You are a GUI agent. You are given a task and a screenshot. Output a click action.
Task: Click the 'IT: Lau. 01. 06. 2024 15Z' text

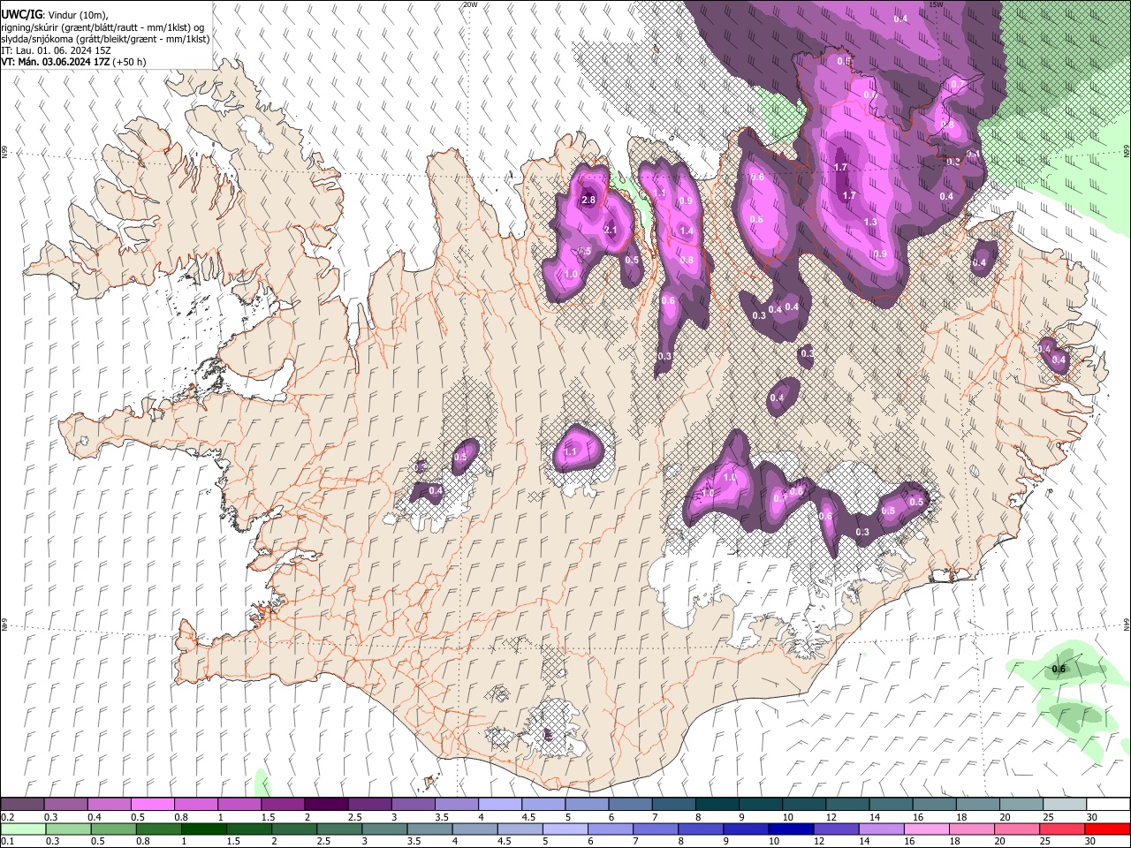(x=56, y=50)
